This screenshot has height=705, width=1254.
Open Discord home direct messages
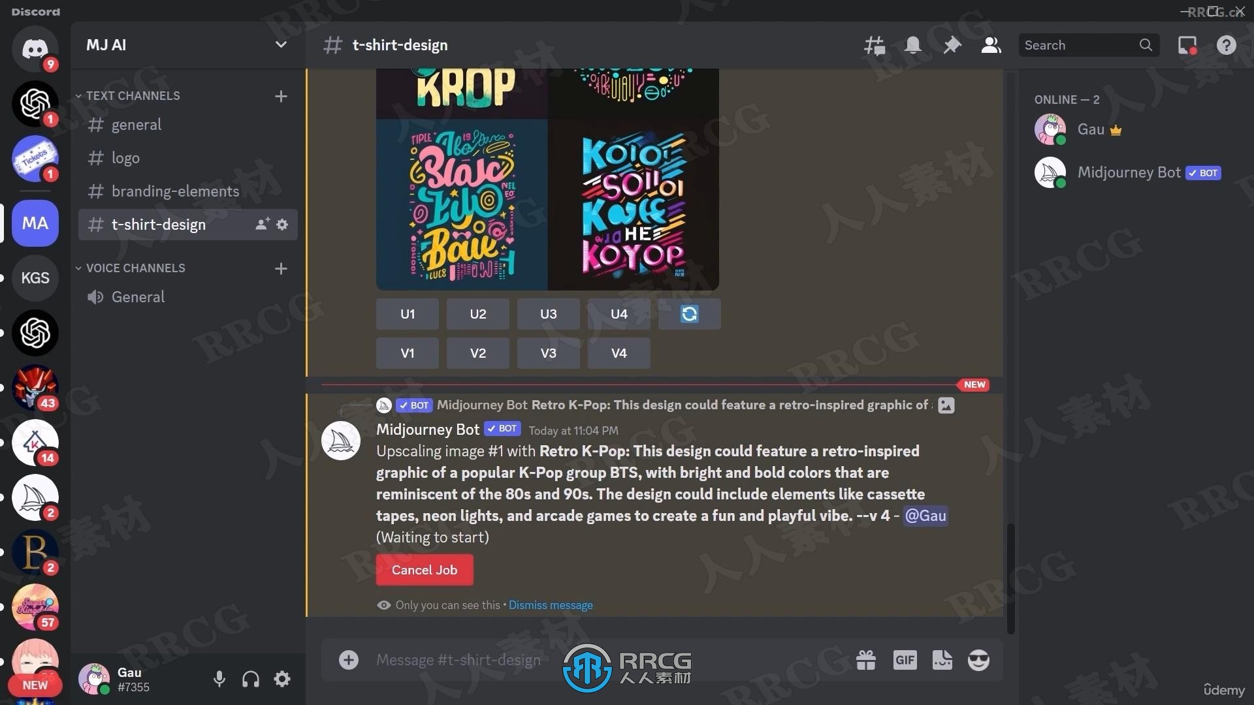[x=35, y=49]
